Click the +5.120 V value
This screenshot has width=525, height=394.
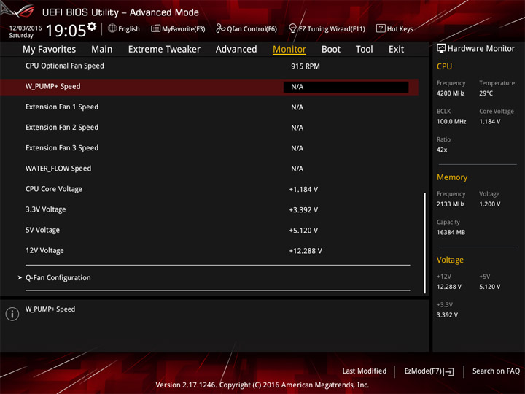[303, 231]
